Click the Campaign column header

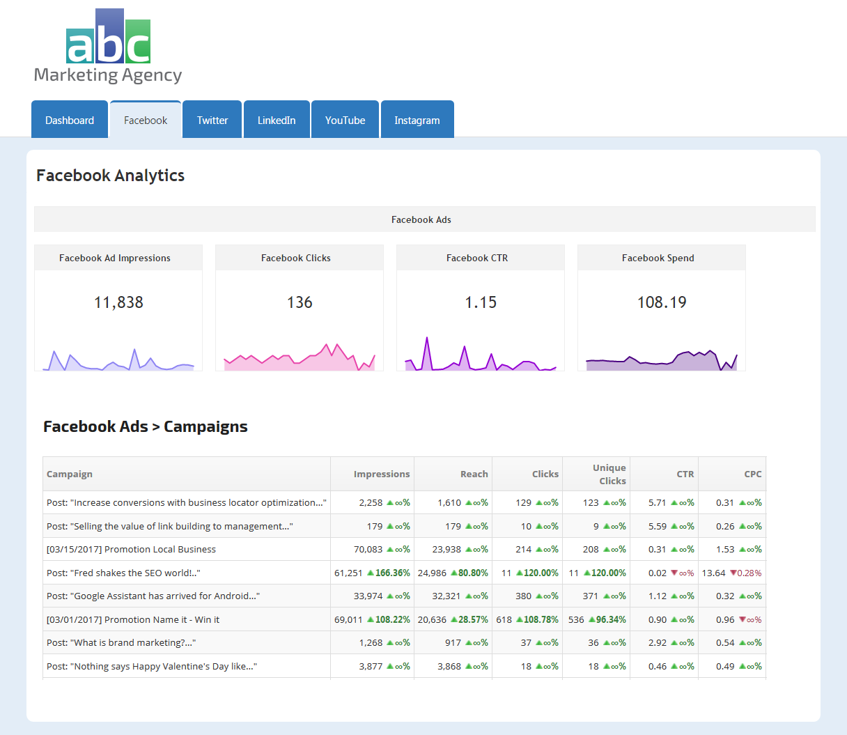[70, 474]
